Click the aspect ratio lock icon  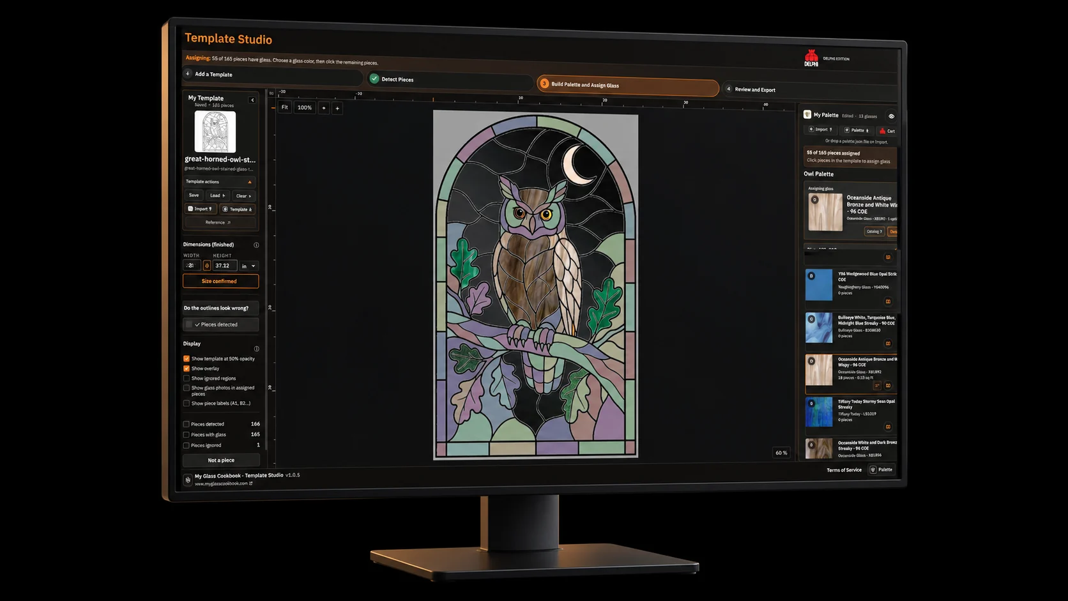(206, 266)
